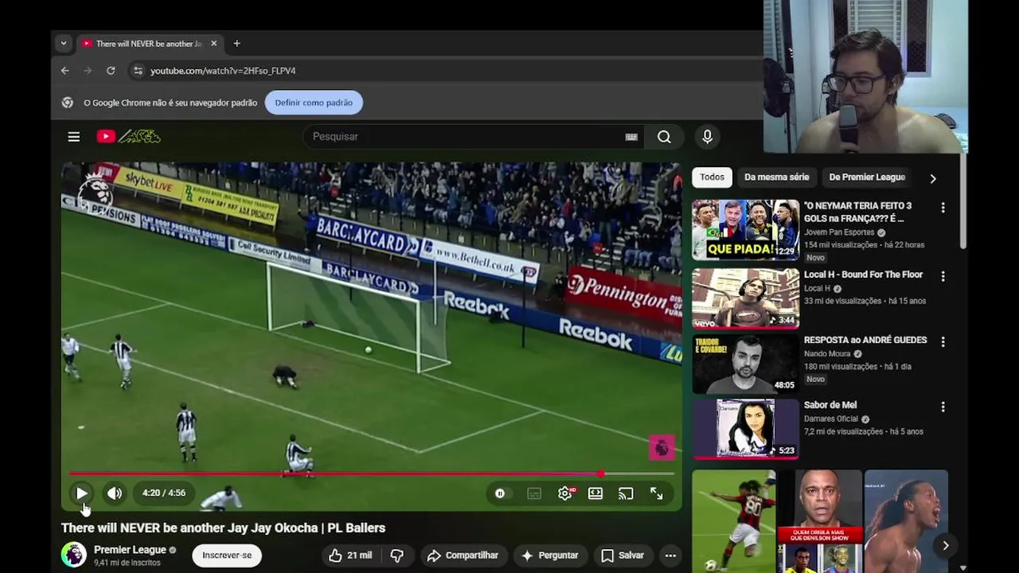Open YouTube hamburger guide menu

click(73, 137)
